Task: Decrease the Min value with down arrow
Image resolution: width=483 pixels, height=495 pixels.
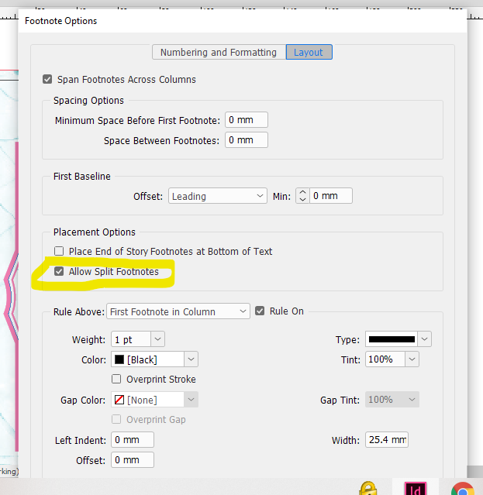Action: (302, 200)
